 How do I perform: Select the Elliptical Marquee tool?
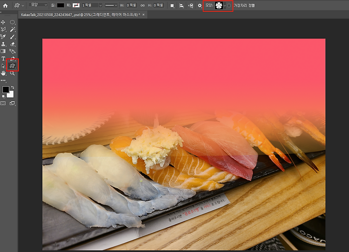(x=13, y=22)
